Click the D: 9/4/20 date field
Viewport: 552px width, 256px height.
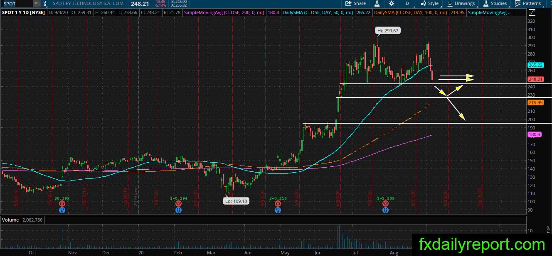pyautogui.click(x=59, y=12)
